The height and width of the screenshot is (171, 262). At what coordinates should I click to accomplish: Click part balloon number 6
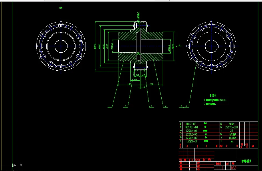(x=186, y=106)
